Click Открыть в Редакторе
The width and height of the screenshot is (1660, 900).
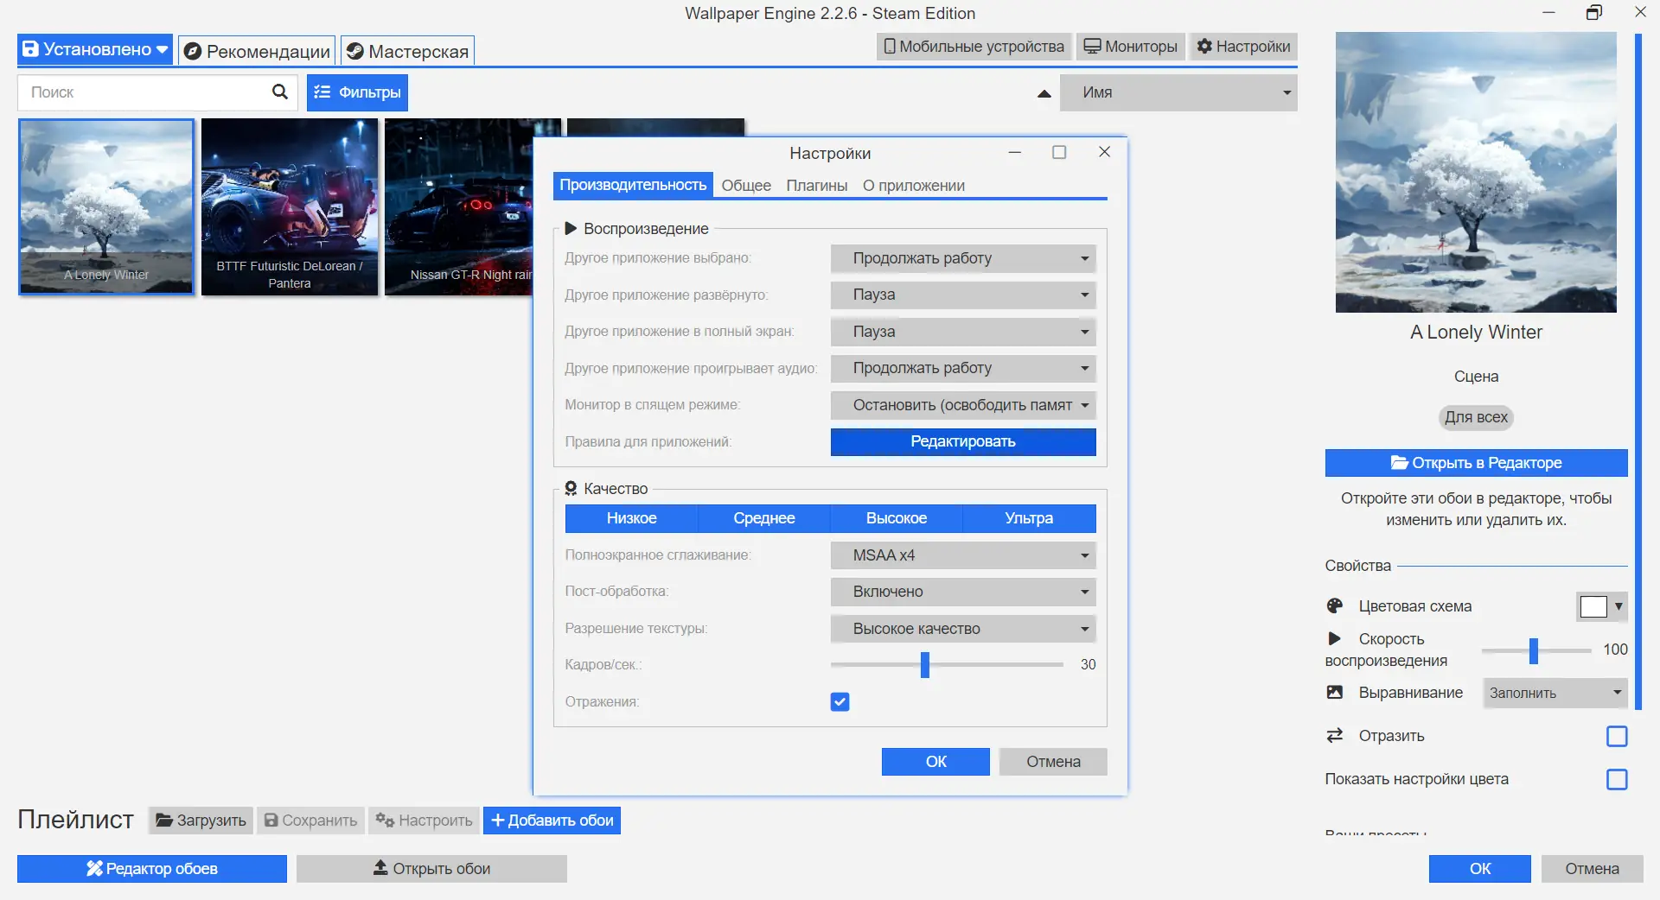(x=1476, y=463)
